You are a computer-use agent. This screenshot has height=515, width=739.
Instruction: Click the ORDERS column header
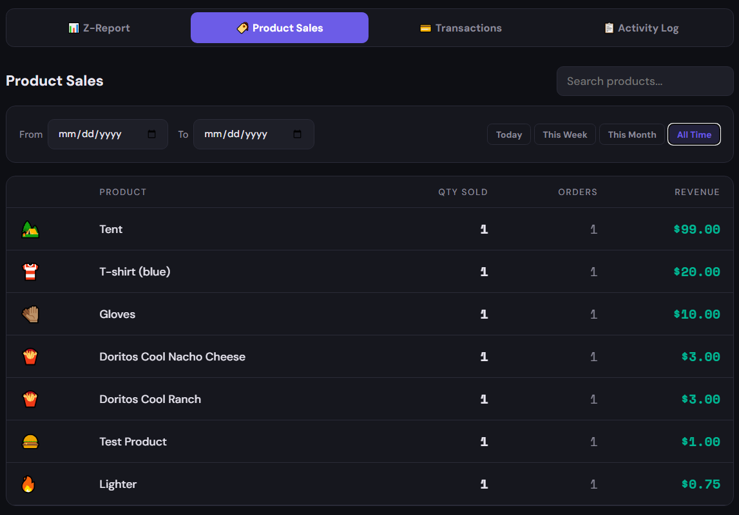[578, 192]
